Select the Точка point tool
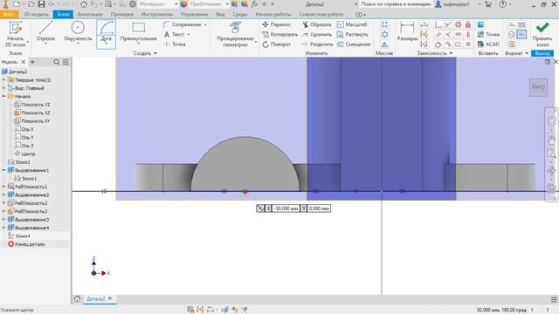The image size is (559, 314). (x=175, y=44)
